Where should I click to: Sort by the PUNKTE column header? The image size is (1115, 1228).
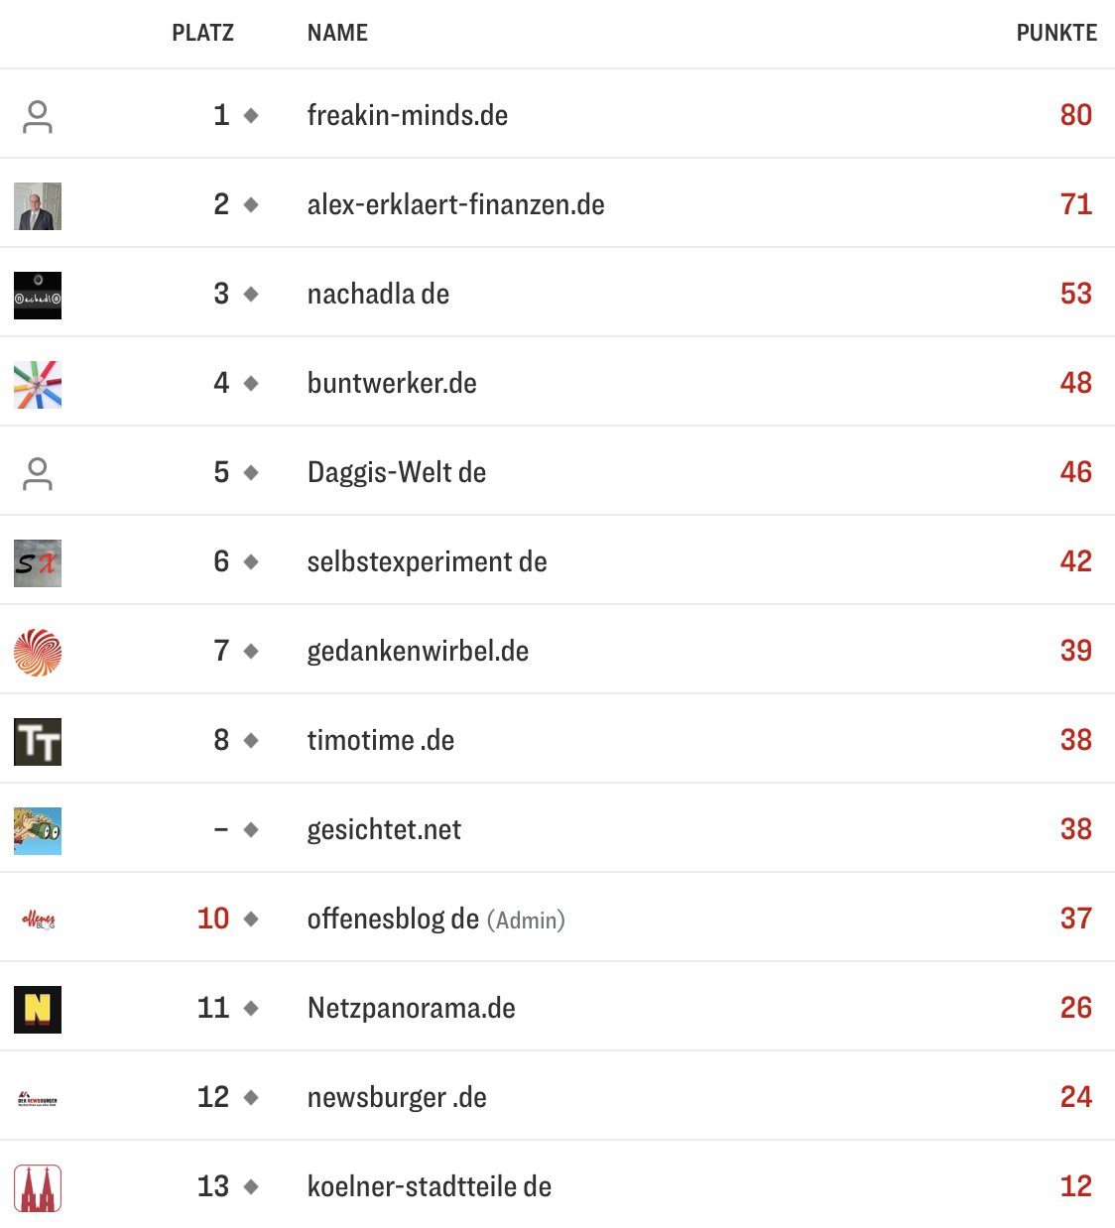(1056, 33)
